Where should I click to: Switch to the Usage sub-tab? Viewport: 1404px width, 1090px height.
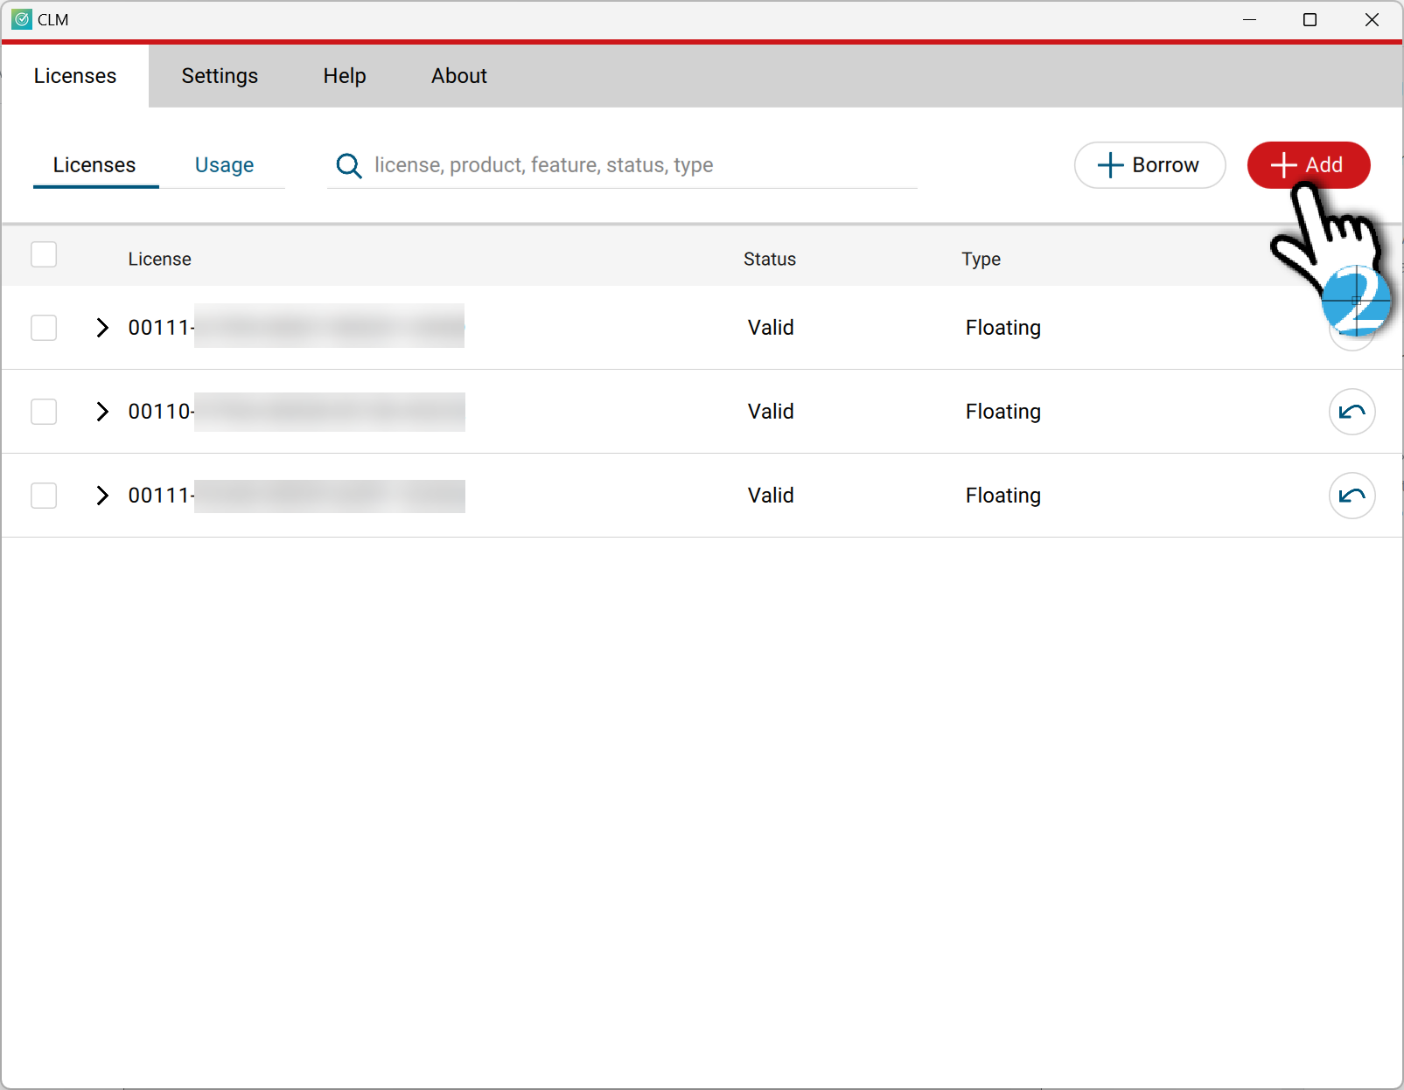pos(224,165)
